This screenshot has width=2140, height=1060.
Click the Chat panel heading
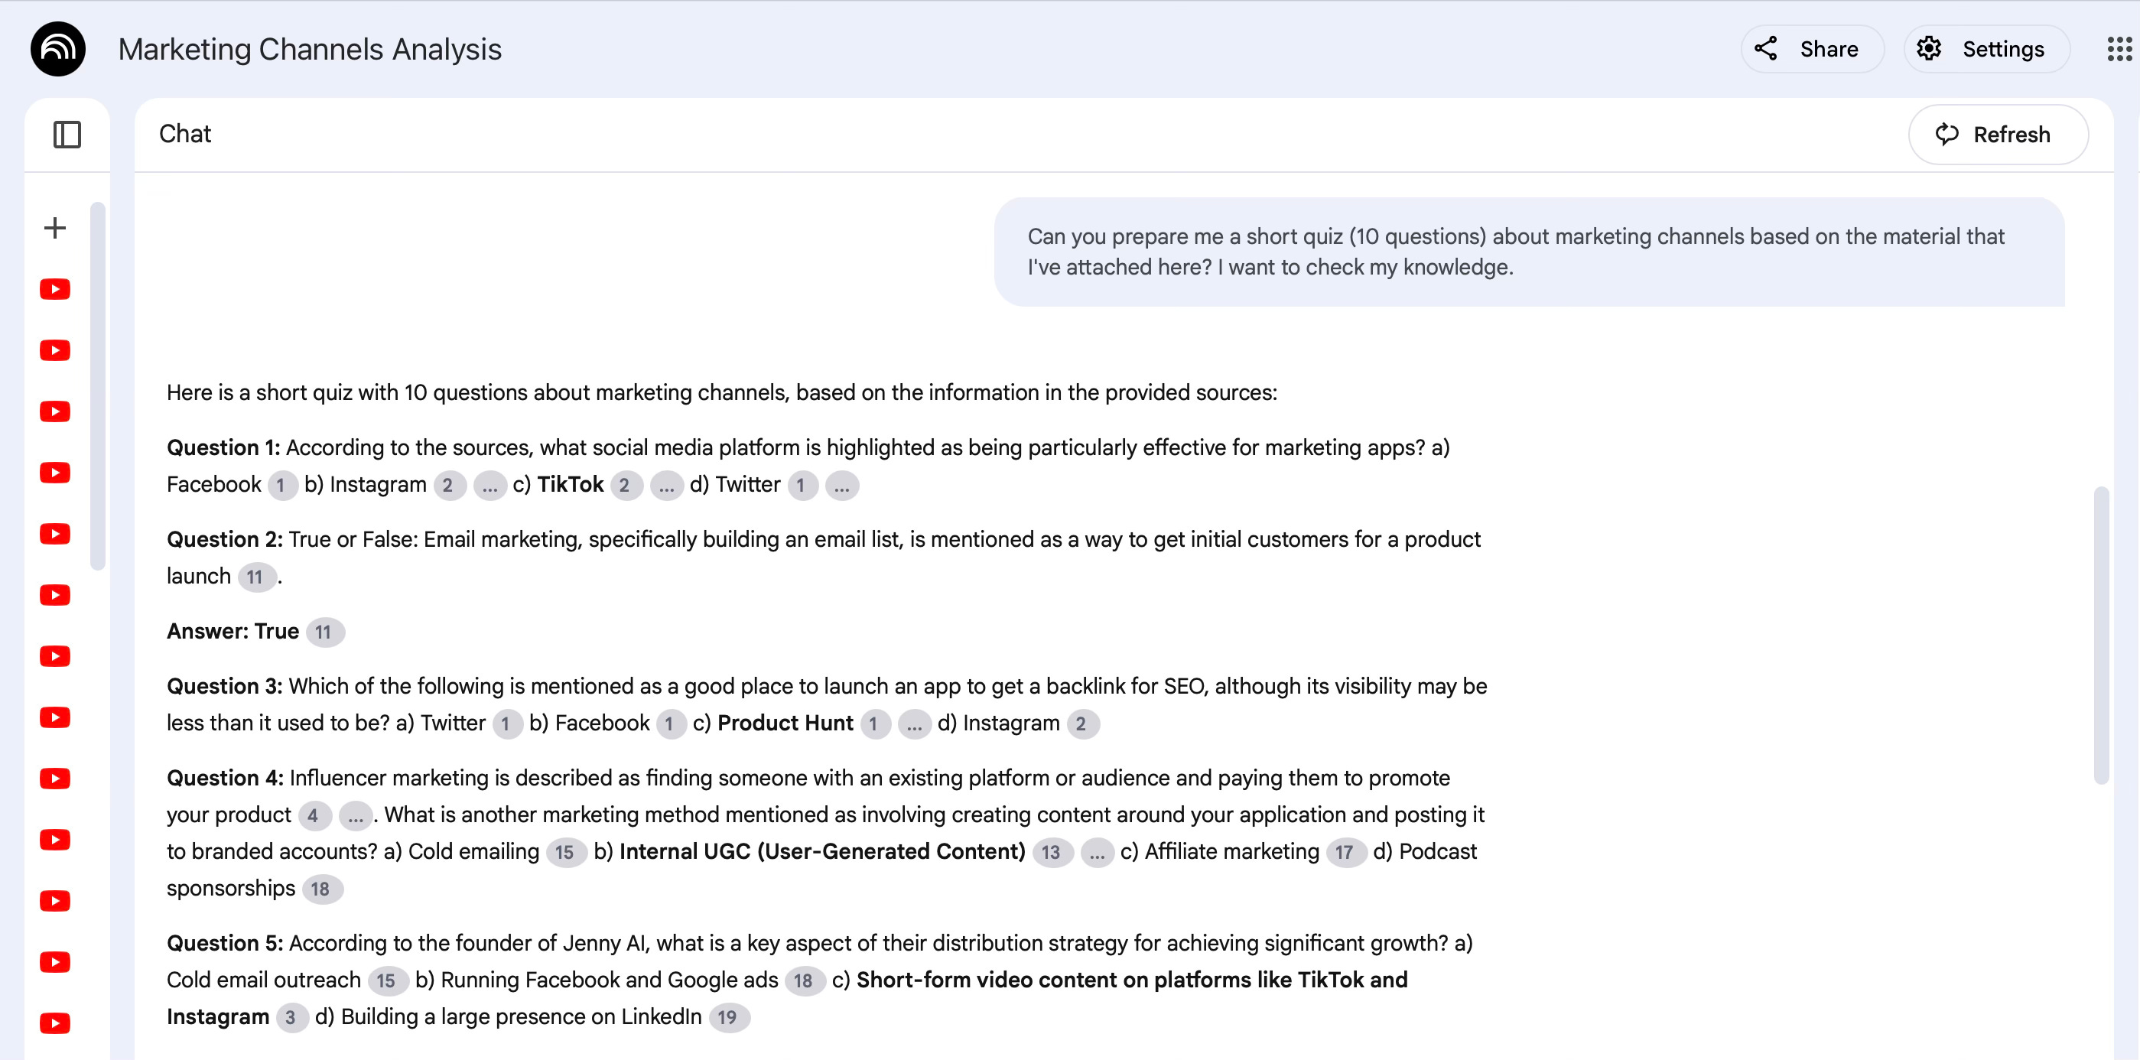pos(184,135)
